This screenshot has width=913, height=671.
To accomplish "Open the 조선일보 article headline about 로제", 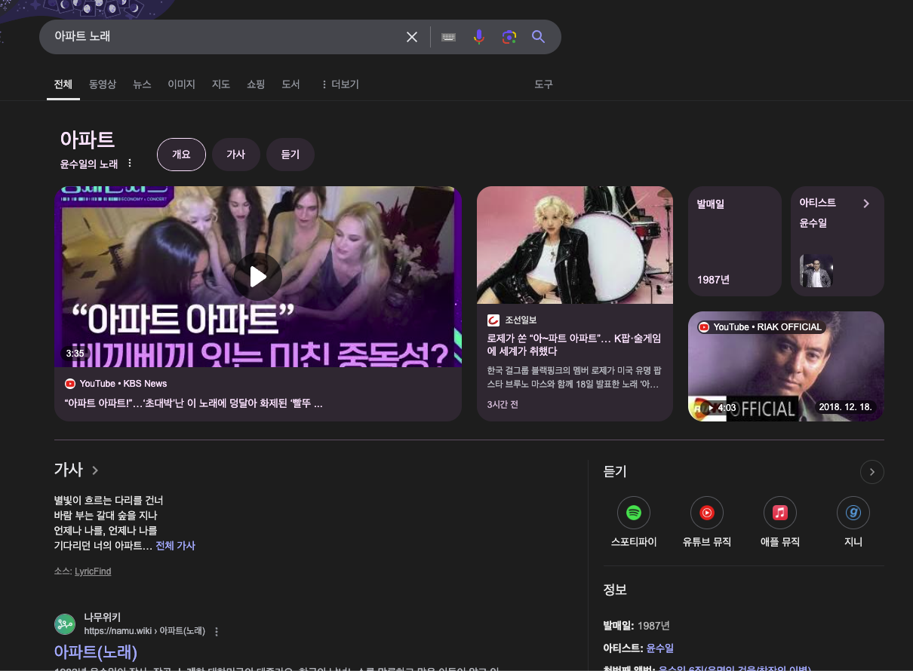I will (574, 345).
